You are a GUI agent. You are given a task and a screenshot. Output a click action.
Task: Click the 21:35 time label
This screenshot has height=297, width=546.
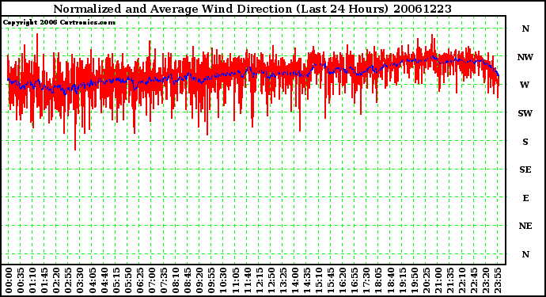(450, 280)
